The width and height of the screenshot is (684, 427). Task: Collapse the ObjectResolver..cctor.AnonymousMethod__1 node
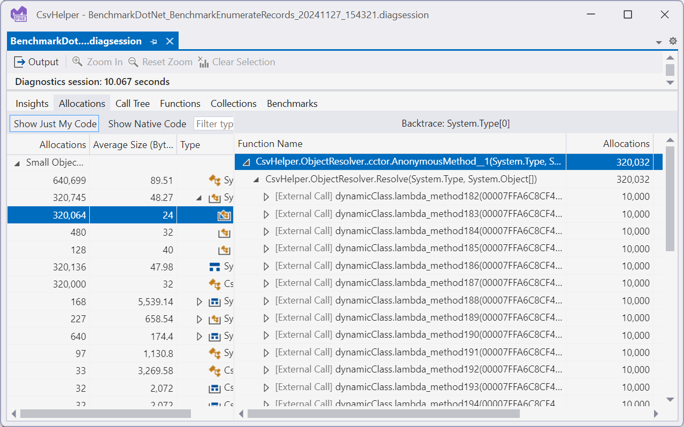click(246, 162)
